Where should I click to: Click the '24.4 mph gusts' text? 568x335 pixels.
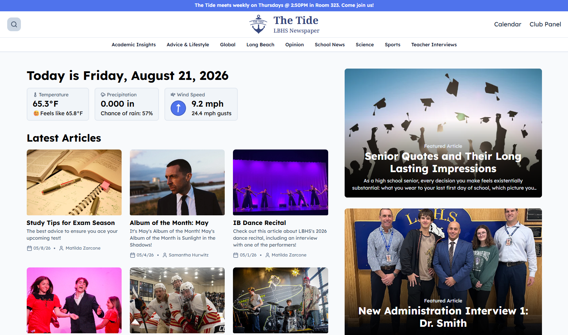coord(211,113)
